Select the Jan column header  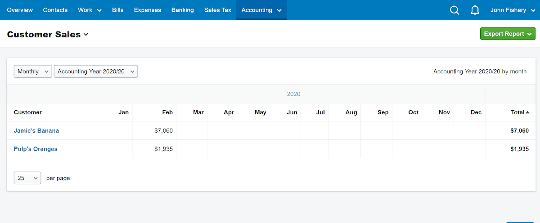[123, 112]
